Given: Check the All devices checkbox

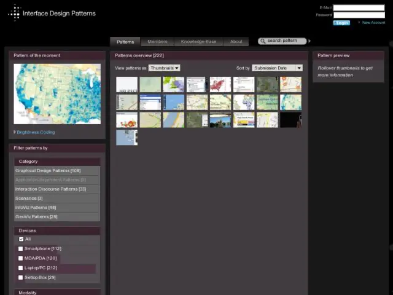Looking at the screenshot, I should click(21, 239).
